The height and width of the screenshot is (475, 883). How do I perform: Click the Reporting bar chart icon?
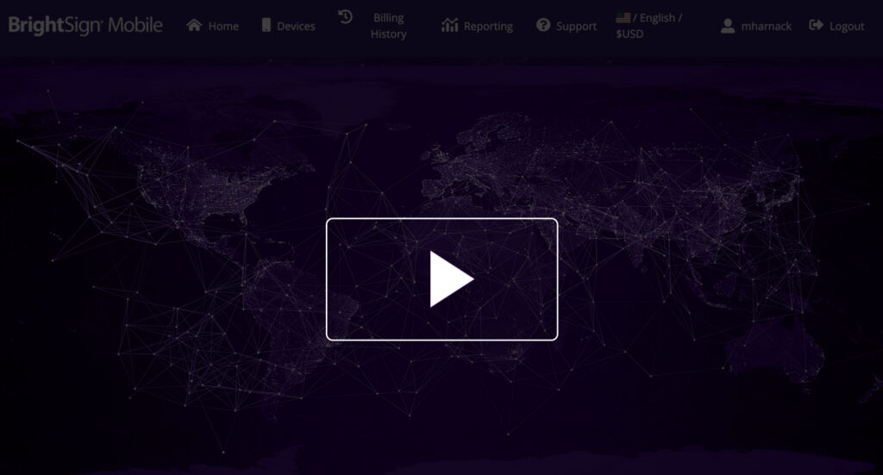click(449, 25)
